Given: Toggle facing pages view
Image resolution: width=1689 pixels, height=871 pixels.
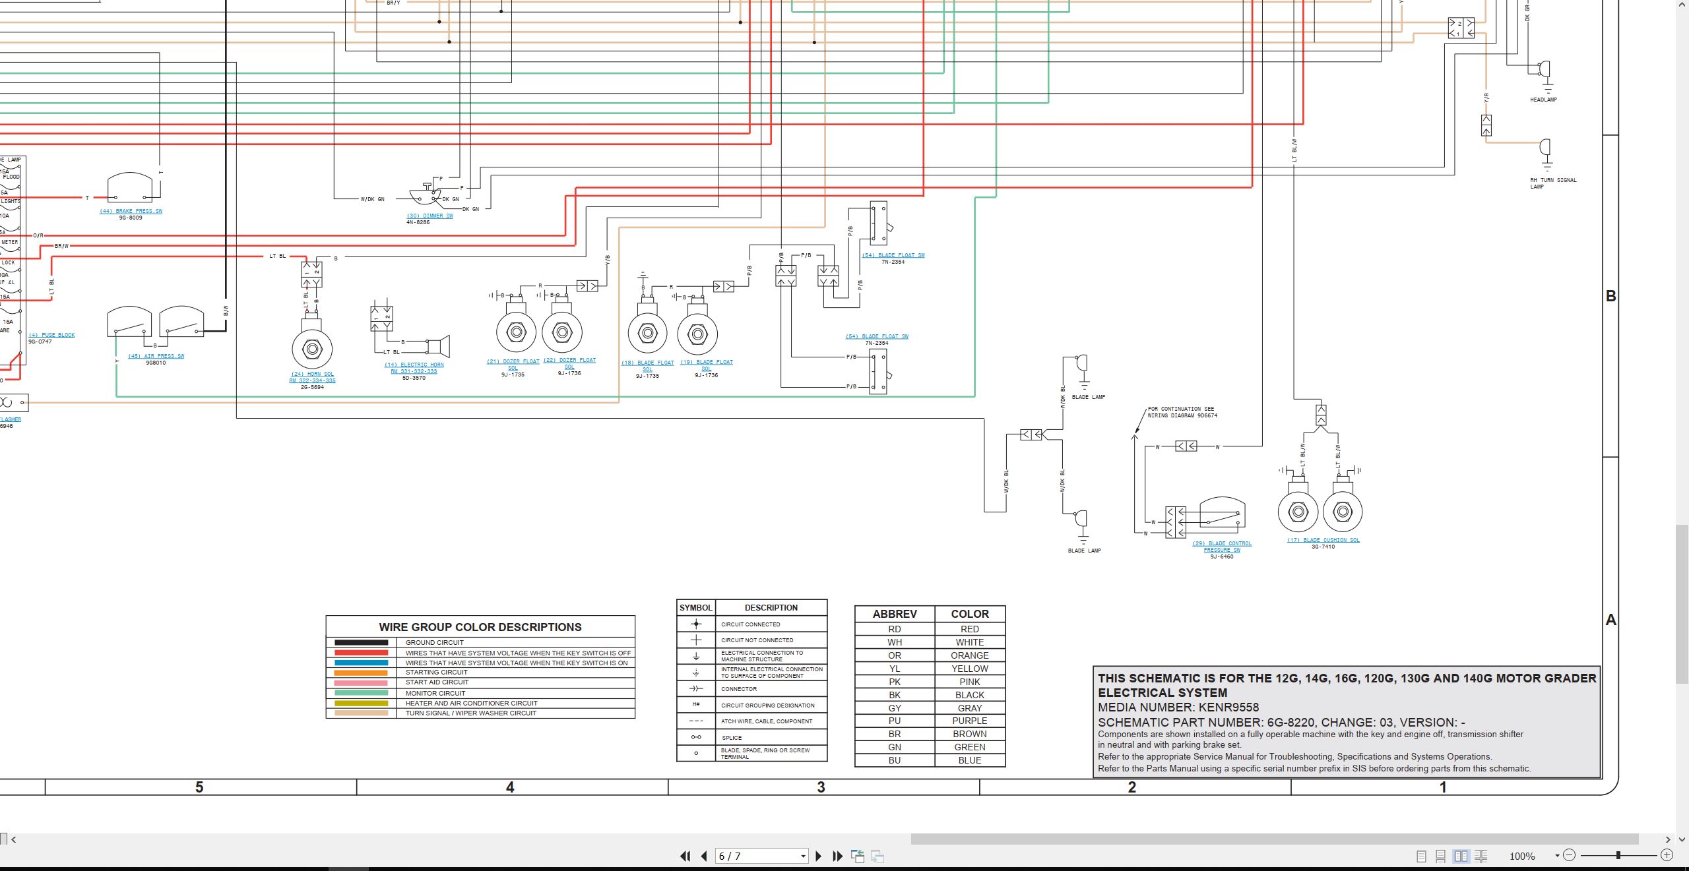Looking at the screenshot, I should (x=1461, y=856).
